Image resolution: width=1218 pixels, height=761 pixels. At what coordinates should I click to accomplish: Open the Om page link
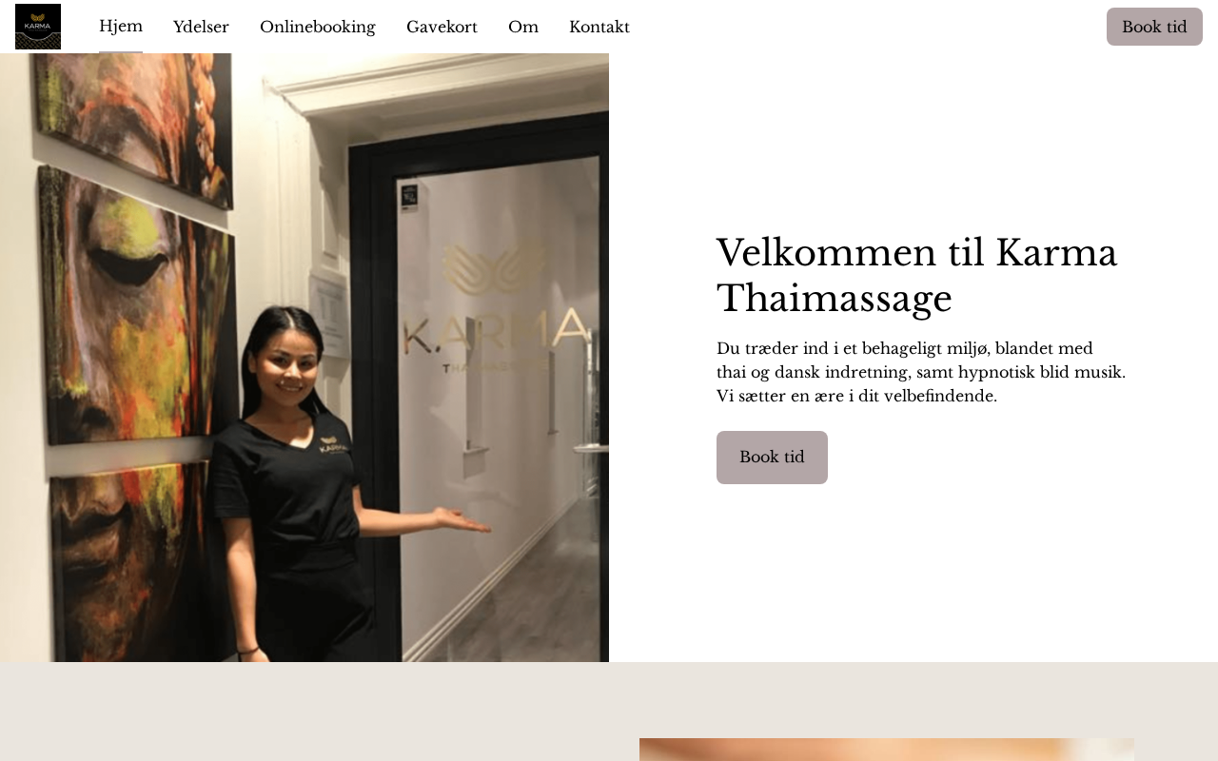tap(523, 27)
